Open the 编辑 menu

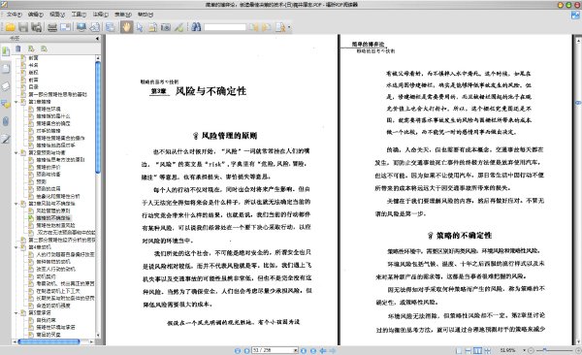click(x=35, y=15)
